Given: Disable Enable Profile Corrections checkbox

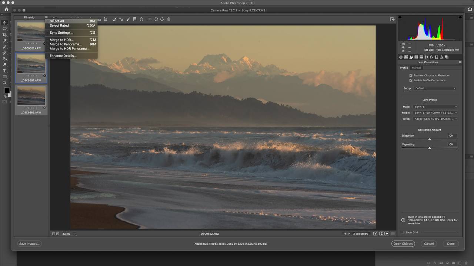Looking at the screenshot, I should point(411,80).
